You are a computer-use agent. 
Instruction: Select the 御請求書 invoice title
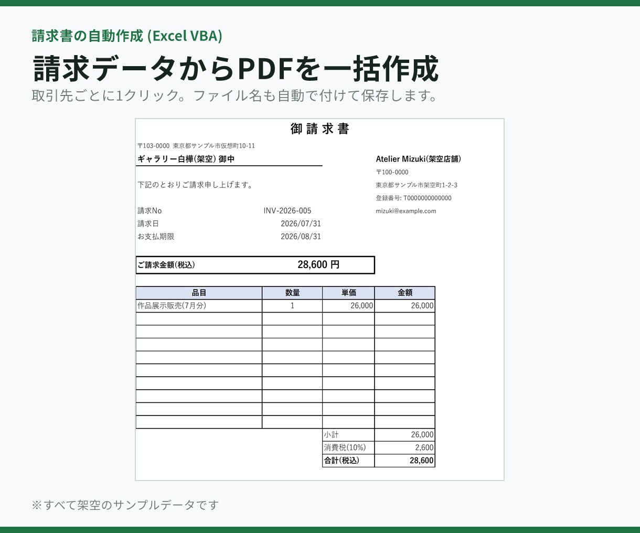point(319,129)
